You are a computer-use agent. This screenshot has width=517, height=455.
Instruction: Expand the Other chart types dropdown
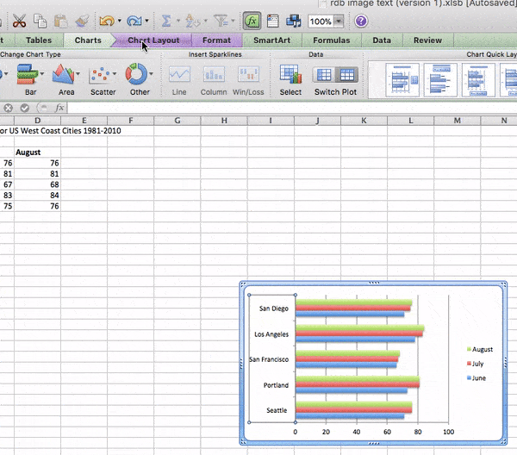point(151,76)
